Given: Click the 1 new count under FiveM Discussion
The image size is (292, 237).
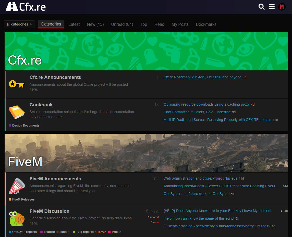Looking at the screenshot, I should (155, 222).
